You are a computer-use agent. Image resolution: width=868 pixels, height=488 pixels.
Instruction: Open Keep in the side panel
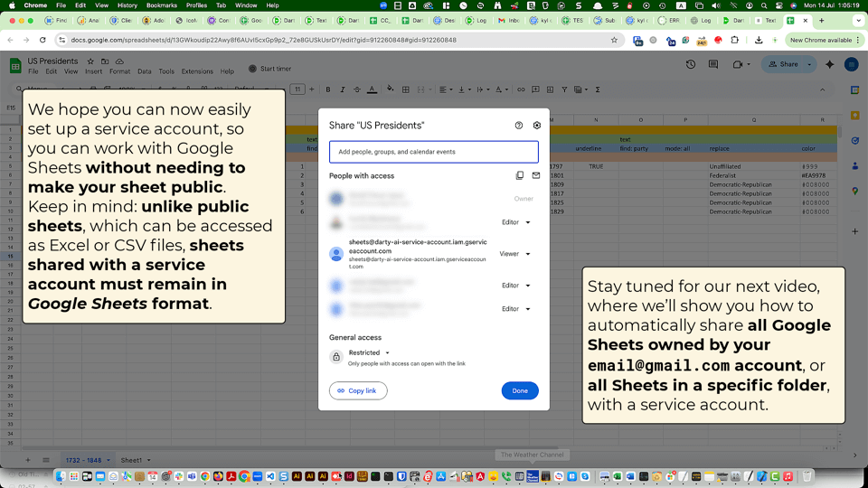coord(854,115)
